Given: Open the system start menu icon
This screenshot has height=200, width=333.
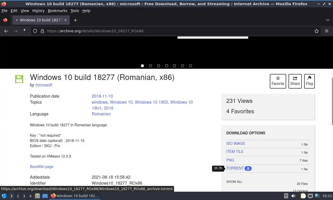Looking at the screenshot, I should [x=4, y=196].
